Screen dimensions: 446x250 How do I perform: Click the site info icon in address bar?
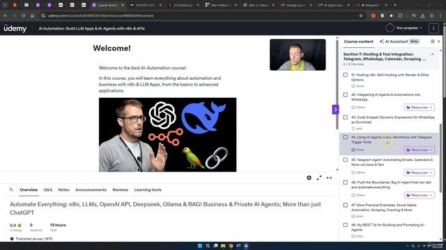pyautogui.click(x=43, y=15)
